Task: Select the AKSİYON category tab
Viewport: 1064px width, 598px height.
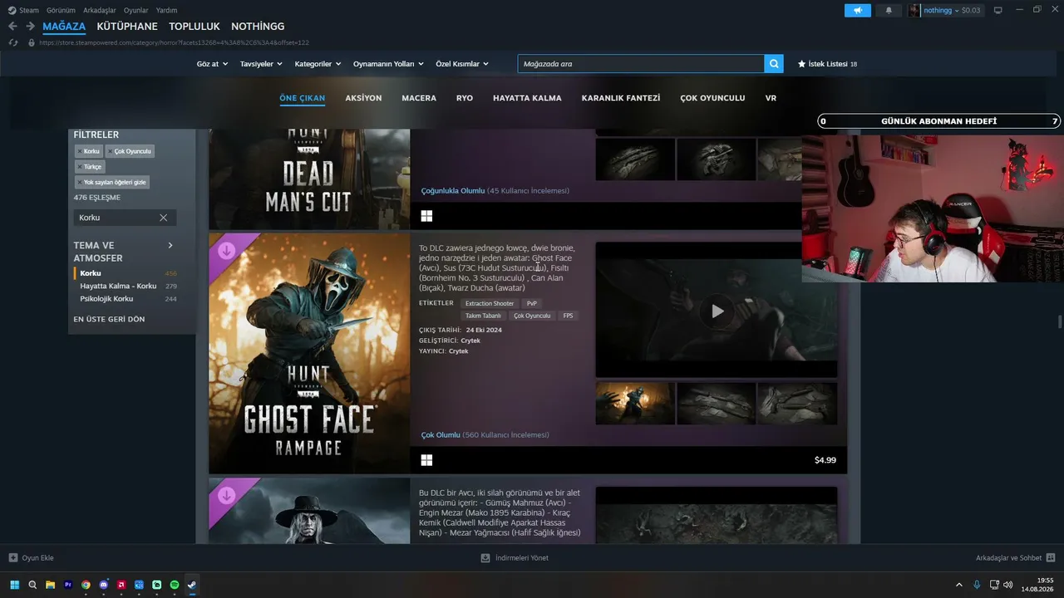Action: [363, 98]
